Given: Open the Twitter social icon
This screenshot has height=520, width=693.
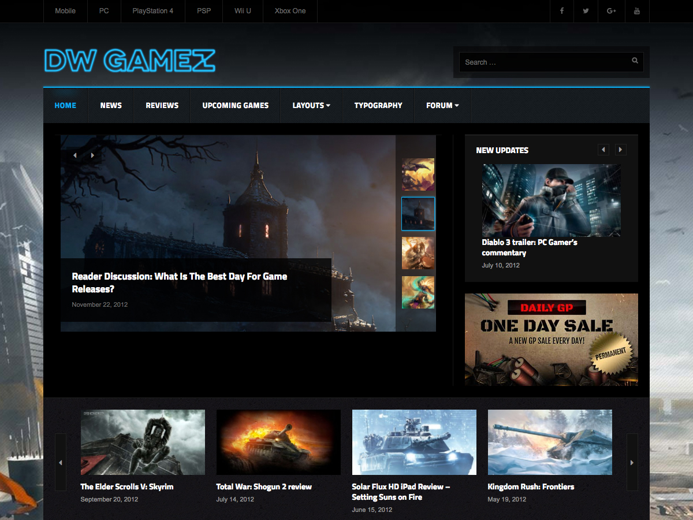Looking at the screenshot, I should [586, 11].
